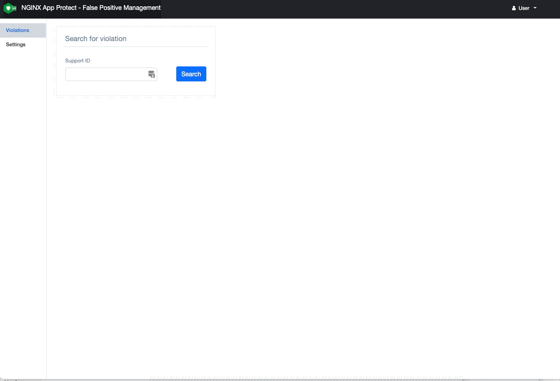Viewport: 560px width, 381px height.
Task: Open the password manager icon in Support ID field
Action: tap(151, 74)
